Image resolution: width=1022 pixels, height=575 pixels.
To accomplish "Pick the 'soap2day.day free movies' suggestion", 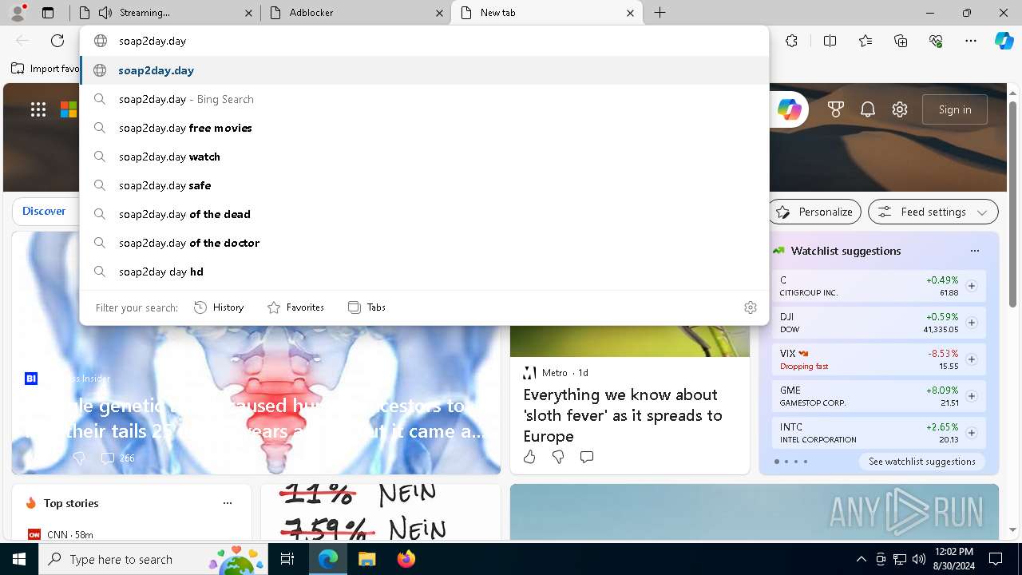I will [x=424, y=128].
